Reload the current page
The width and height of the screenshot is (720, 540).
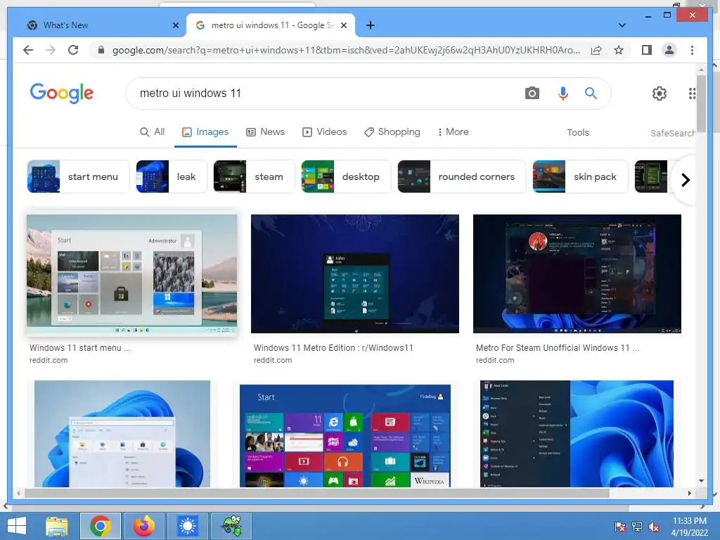(x=73, y=50)
